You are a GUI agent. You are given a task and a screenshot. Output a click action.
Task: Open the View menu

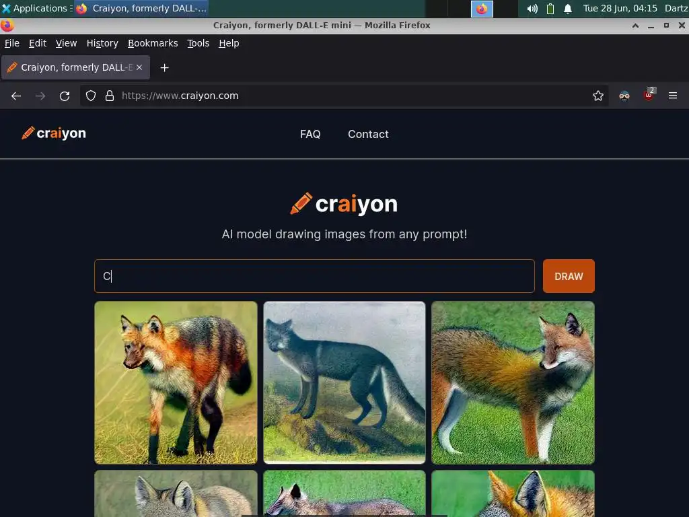coord(67,43)
